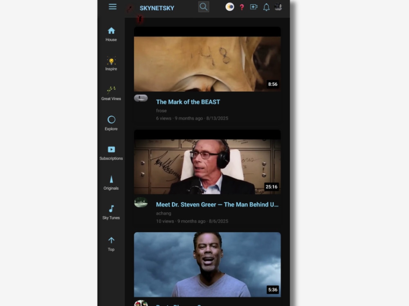Click the upload video icon

(x=254, y=7)
